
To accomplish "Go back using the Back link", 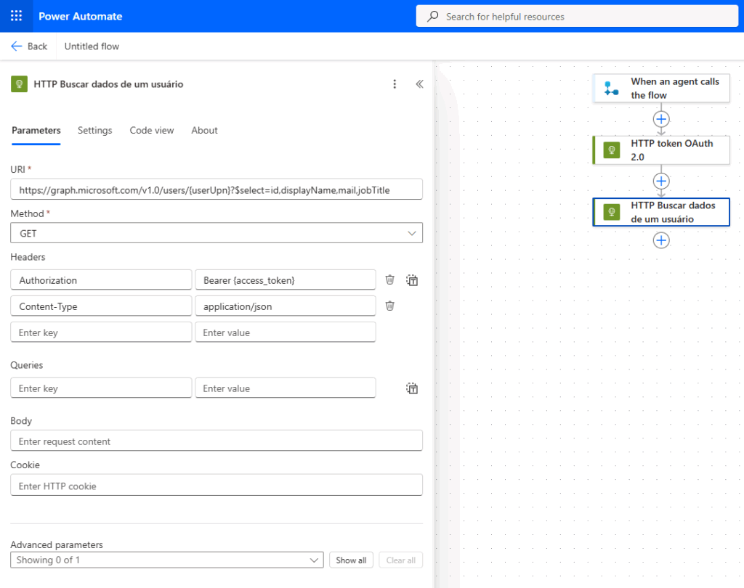I will coord(29,46).
